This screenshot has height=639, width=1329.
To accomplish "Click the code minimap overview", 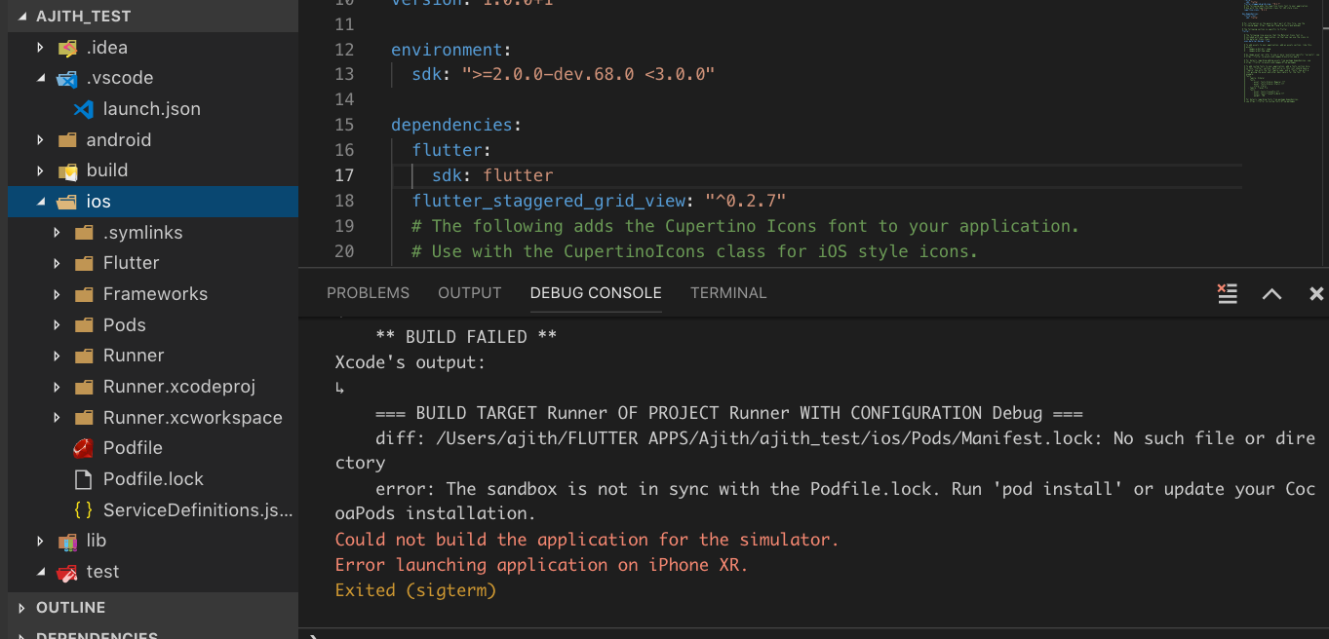I will pos(1284,52).
